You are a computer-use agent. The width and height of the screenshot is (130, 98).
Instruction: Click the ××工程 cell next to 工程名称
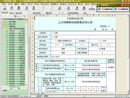coord(83,33)
